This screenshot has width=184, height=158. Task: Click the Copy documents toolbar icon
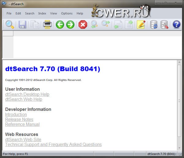click(x=35, y=24)
